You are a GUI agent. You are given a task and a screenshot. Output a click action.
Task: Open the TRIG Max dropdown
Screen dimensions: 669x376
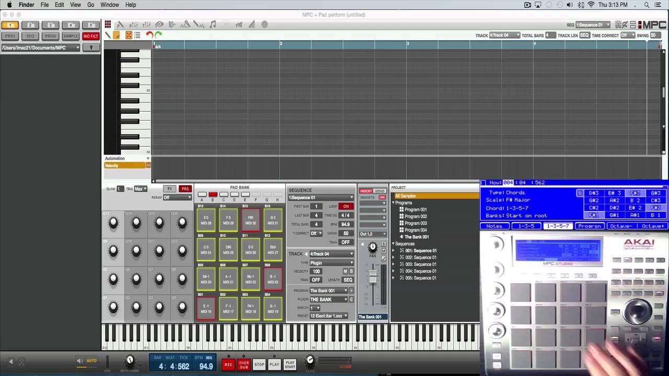[x=141, y=189]
